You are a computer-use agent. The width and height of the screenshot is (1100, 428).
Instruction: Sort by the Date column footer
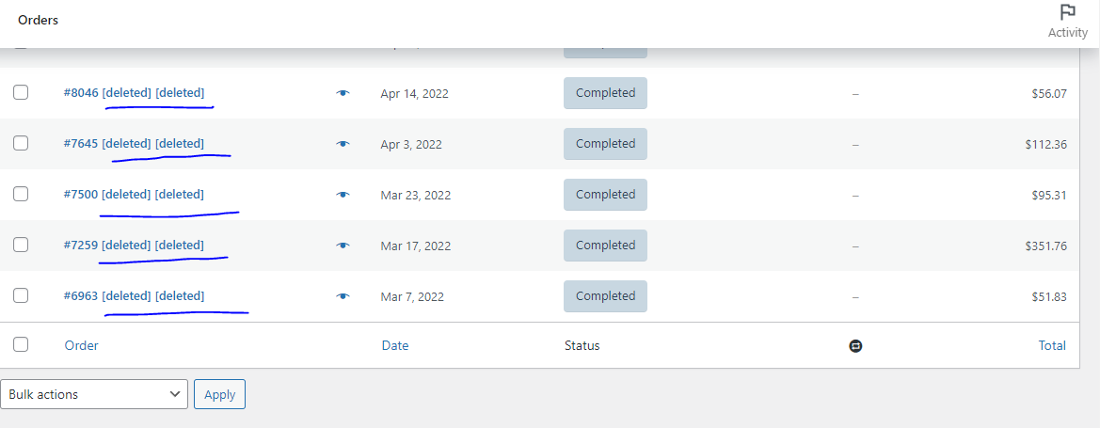click(395, 345)
